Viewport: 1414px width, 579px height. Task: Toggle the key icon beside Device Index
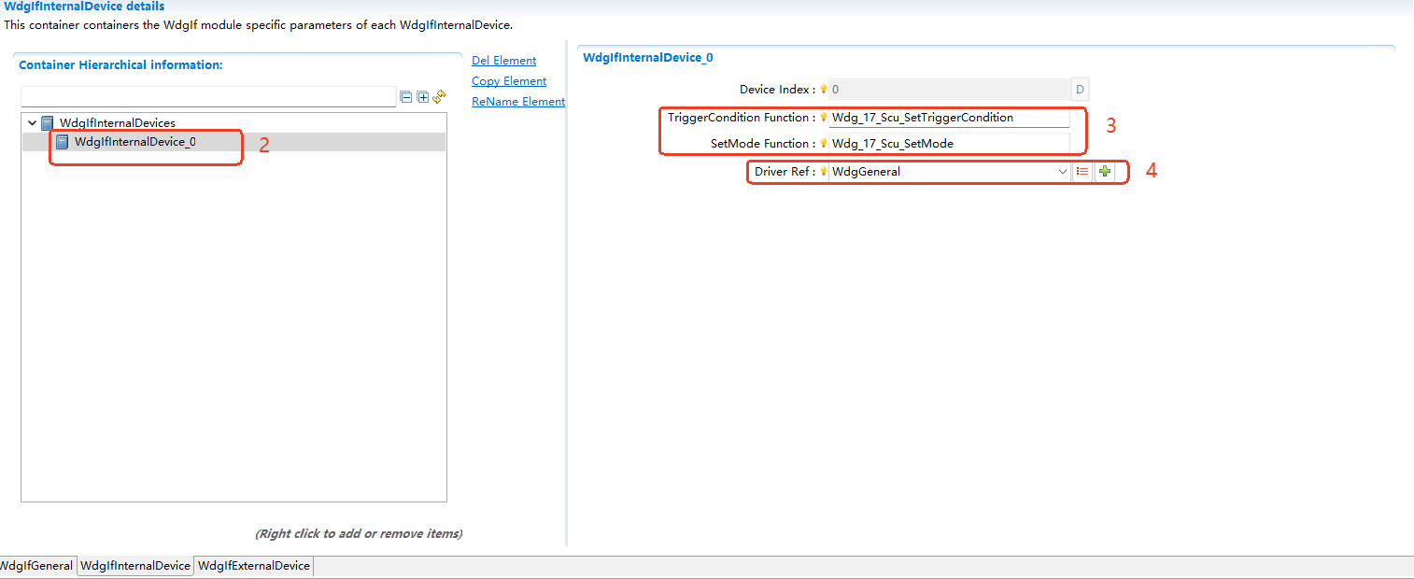pos(825,89)
